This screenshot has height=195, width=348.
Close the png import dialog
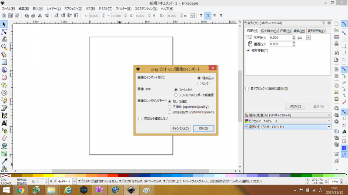tap(213, 68)
